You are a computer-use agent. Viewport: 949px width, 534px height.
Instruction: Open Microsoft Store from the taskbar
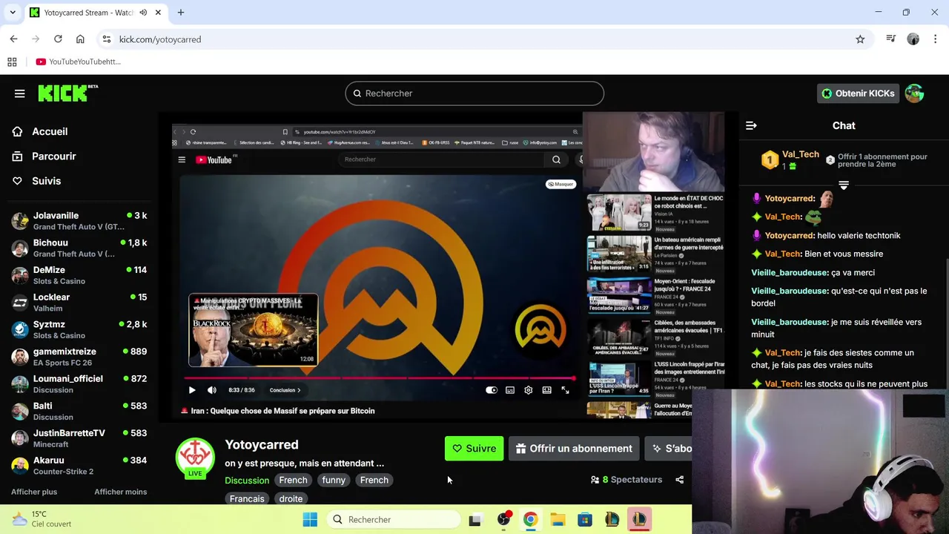(585, 519)
